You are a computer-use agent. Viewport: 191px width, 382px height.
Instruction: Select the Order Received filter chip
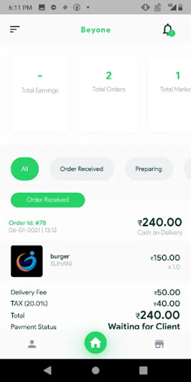(81, 169)
